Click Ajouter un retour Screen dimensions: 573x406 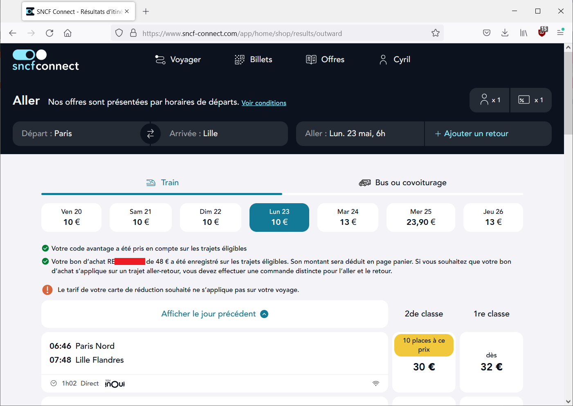[x=488, y=134]
